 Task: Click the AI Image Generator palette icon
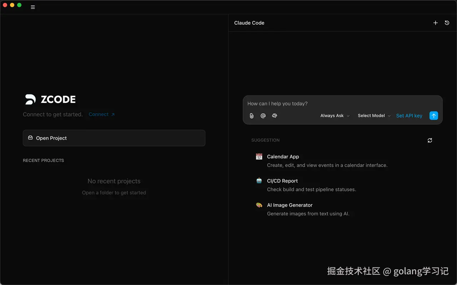coord(259,205)
